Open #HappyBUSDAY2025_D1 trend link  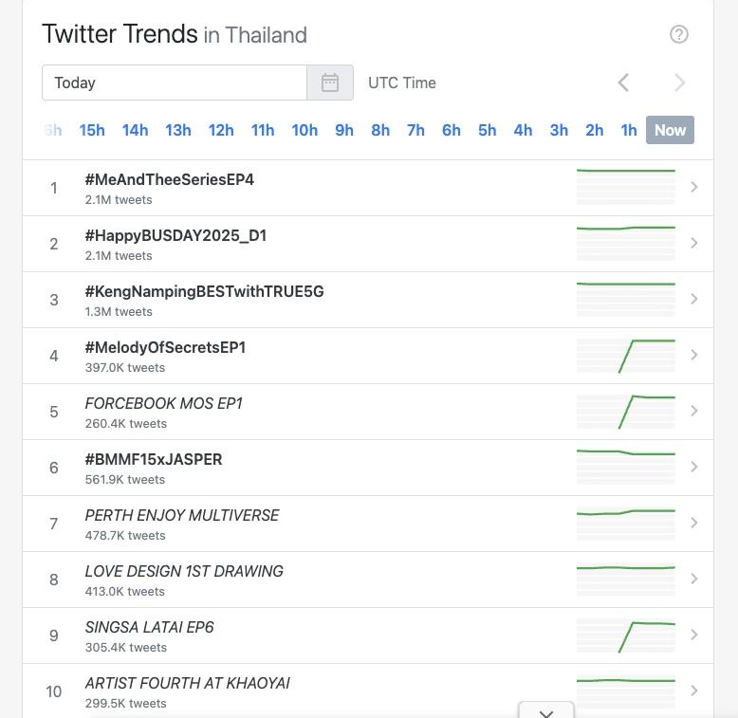(x=175, y=235)
